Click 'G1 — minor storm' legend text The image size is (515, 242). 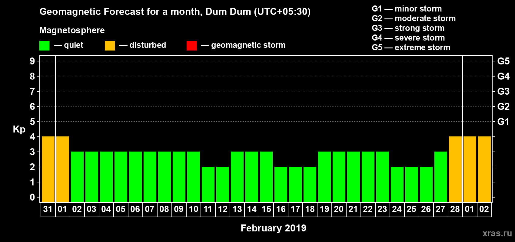(407, 9)
